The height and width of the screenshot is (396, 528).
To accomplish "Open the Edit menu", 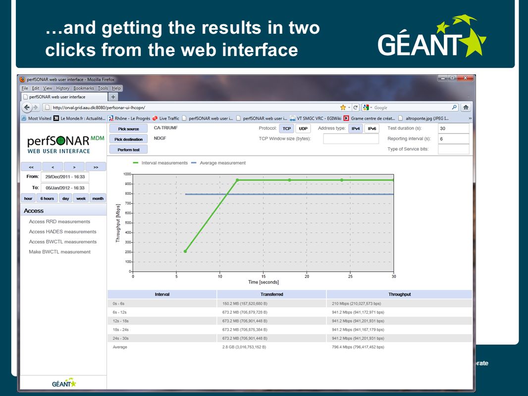I will click(x=36, y=88).
